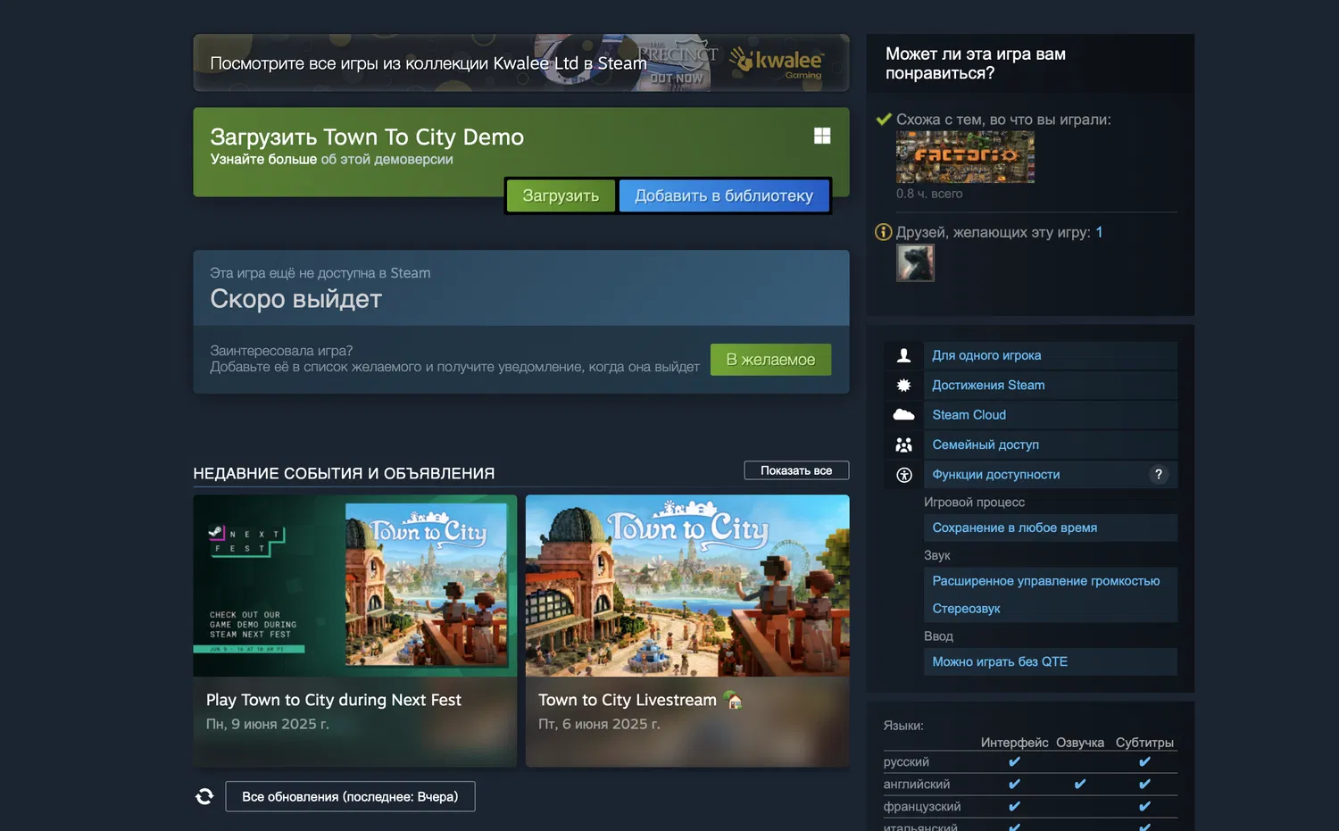Select Стереозвук audio feature

966,609
